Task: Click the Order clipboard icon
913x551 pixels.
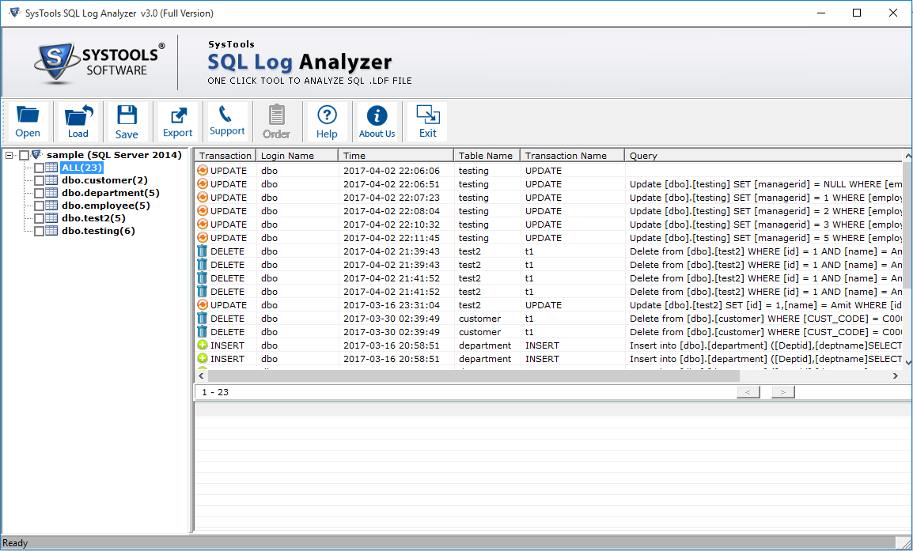Action: click(276, 121)
